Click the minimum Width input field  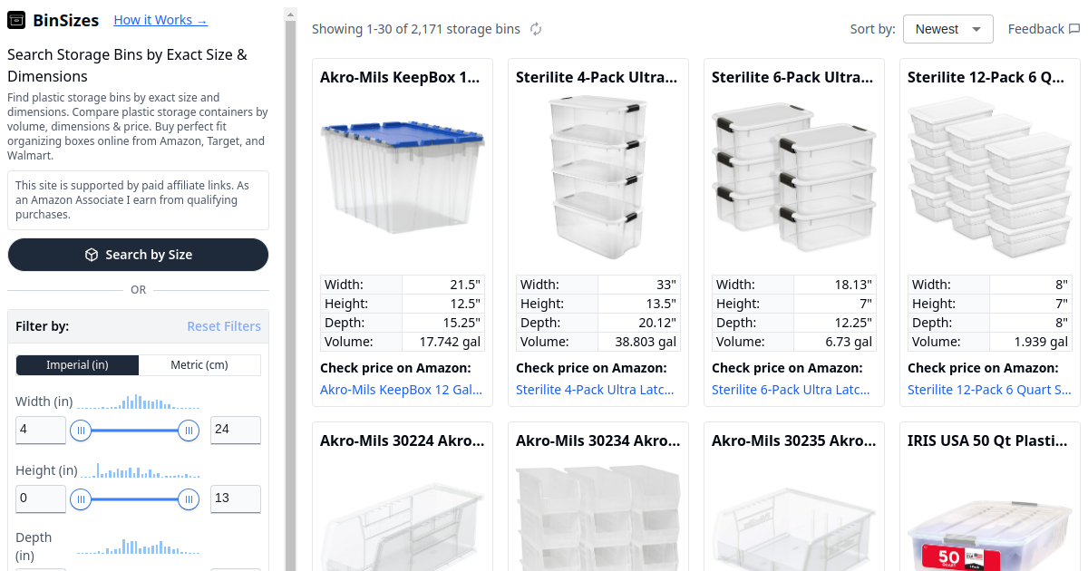click(x=41, y=430)
